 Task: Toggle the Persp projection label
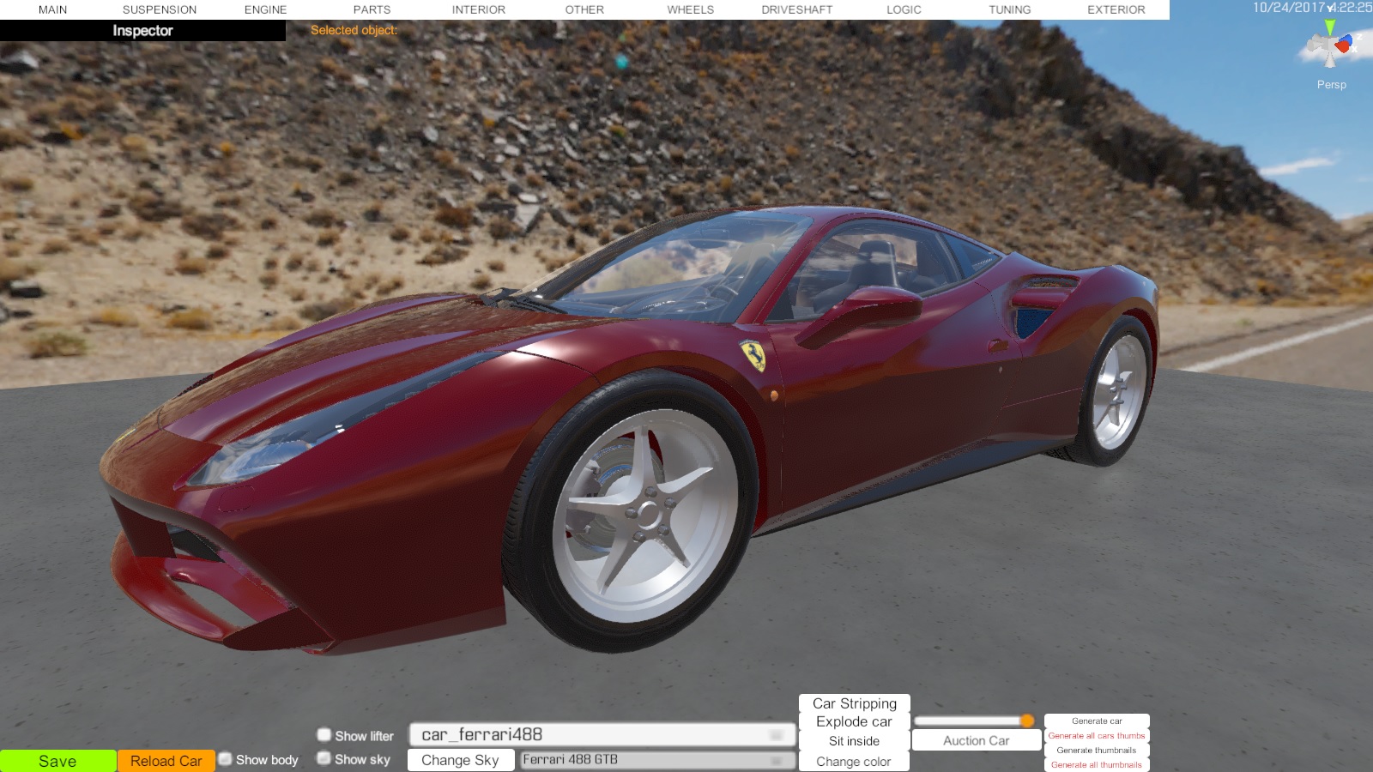pyautogui.click(x=1331, y=85)
